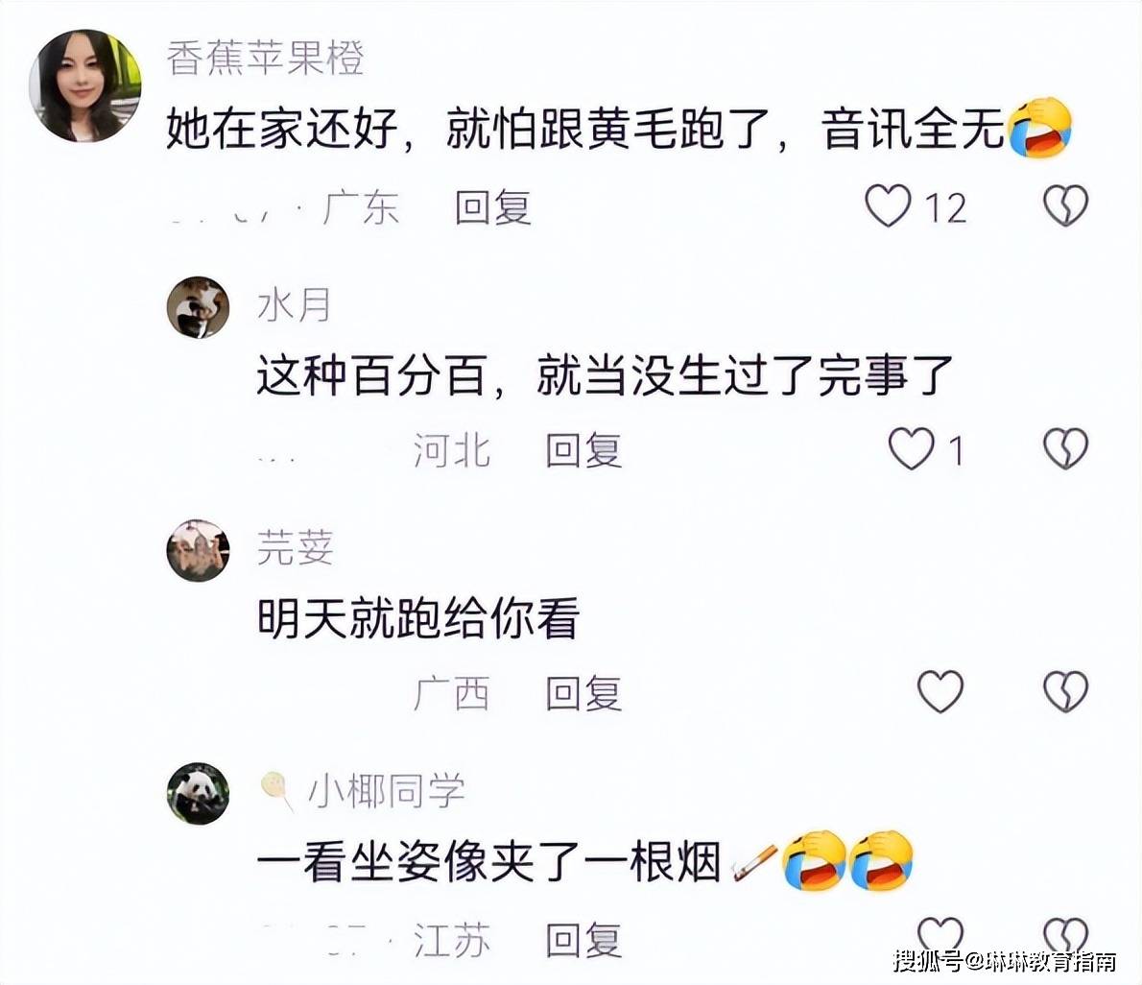Open 水月's avatar picture

[198, 307]
